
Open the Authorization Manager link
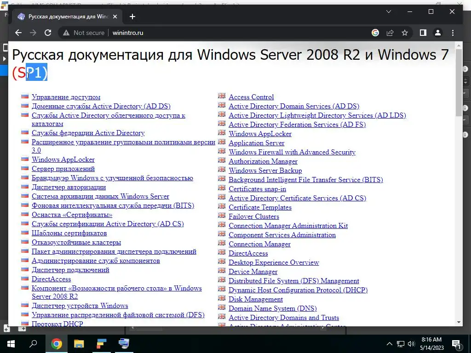point(263,161)
